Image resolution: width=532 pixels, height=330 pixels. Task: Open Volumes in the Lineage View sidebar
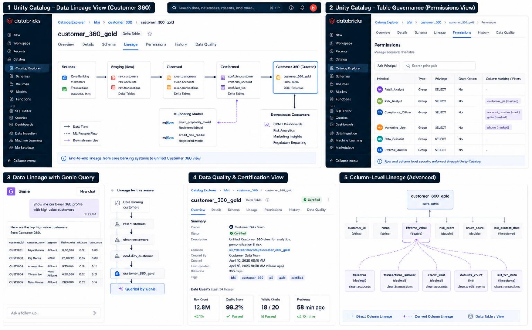pos(22,84)
